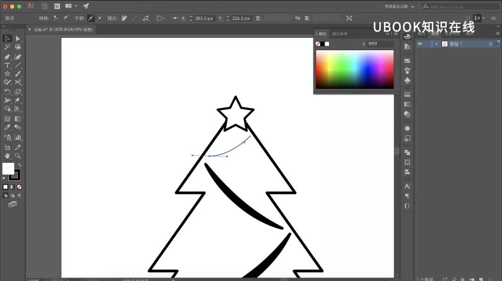
Task: Pick the Shape Builder tool
Action: [7, 109]
